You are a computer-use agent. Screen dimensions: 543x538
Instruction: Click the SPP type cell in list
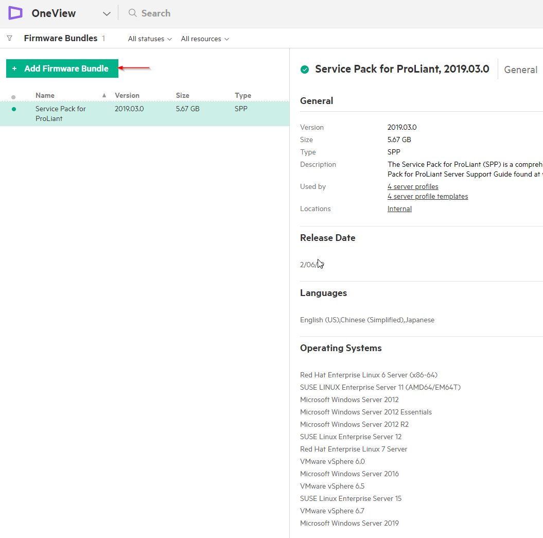241,109
